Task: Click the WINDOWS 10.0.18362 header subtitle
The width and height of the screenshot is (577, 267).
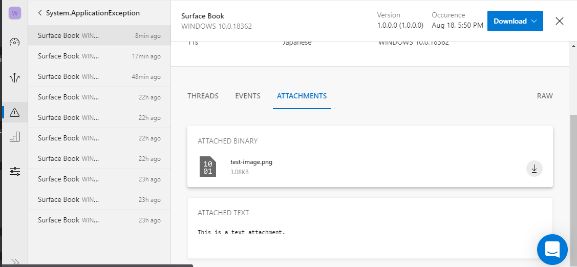Action: coord(217,27)
